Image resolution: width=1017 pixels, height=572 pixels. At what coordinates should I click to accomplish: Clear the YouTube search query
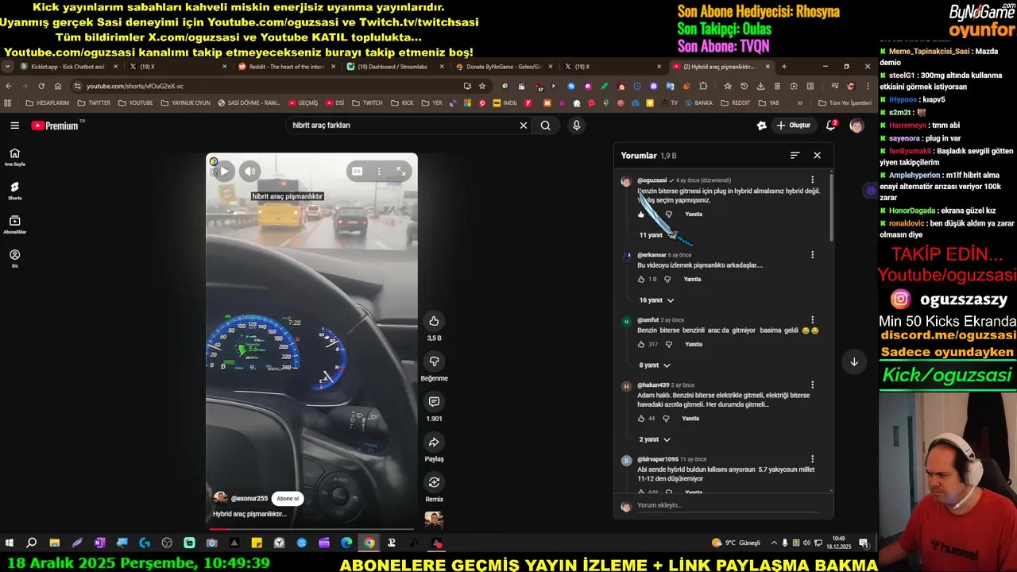(x=523, y=126)
